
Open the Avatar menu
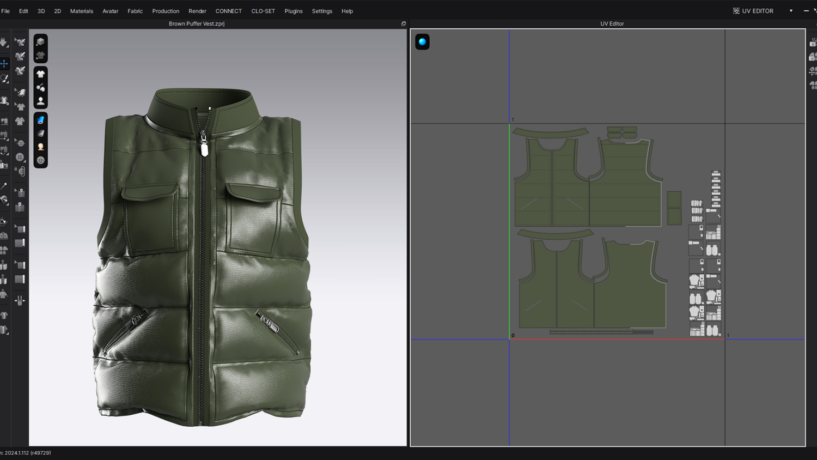point(110,11)
